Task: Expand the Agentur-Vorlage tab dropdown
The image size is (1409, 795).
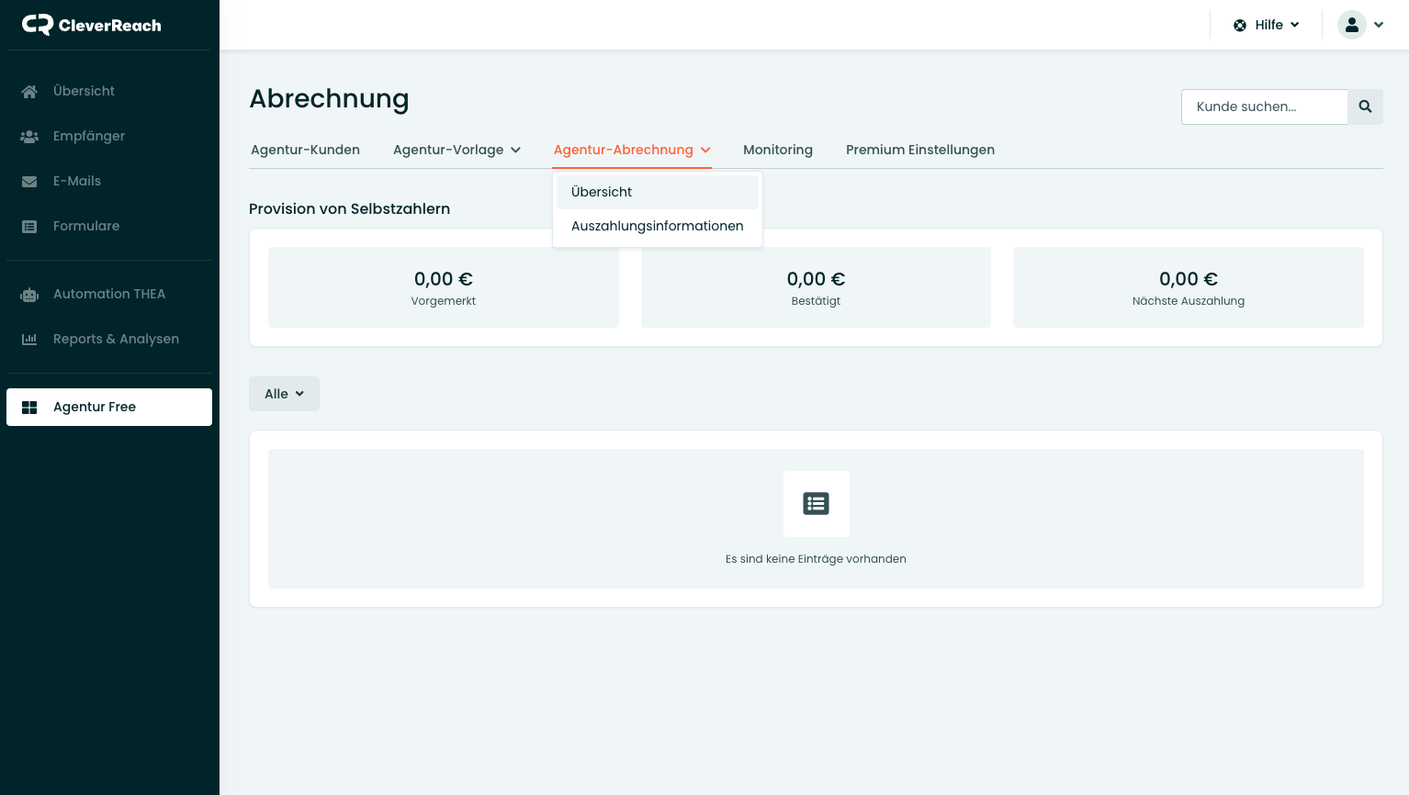Action: point(457,150)
